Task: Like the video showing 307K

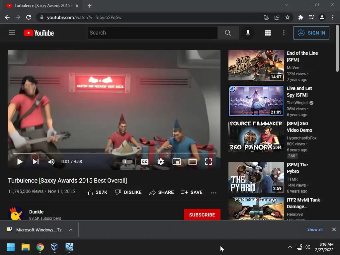Action: click(97, 192)
